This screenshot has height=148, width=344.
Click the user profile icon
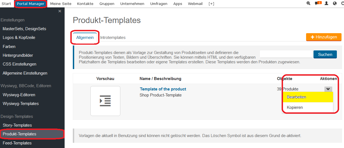(x=326, y=4)
